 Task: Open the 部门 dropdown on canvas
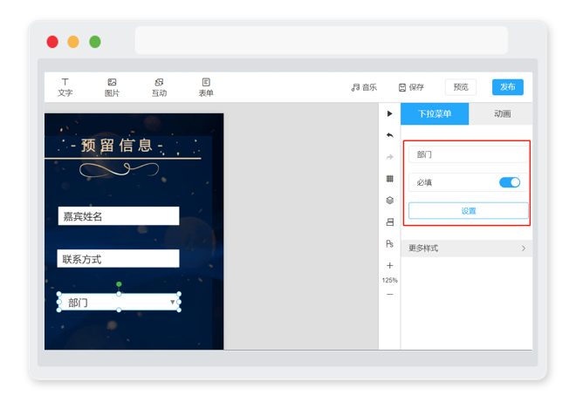[x=119, y=302]
